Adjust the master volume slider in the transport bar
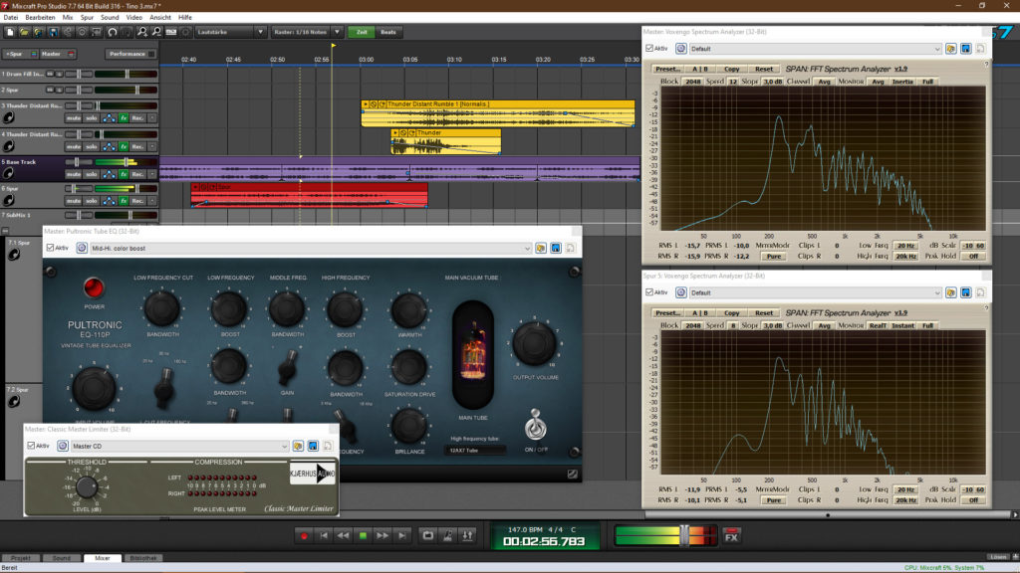The image size is (1020, 573). (683, 535)
